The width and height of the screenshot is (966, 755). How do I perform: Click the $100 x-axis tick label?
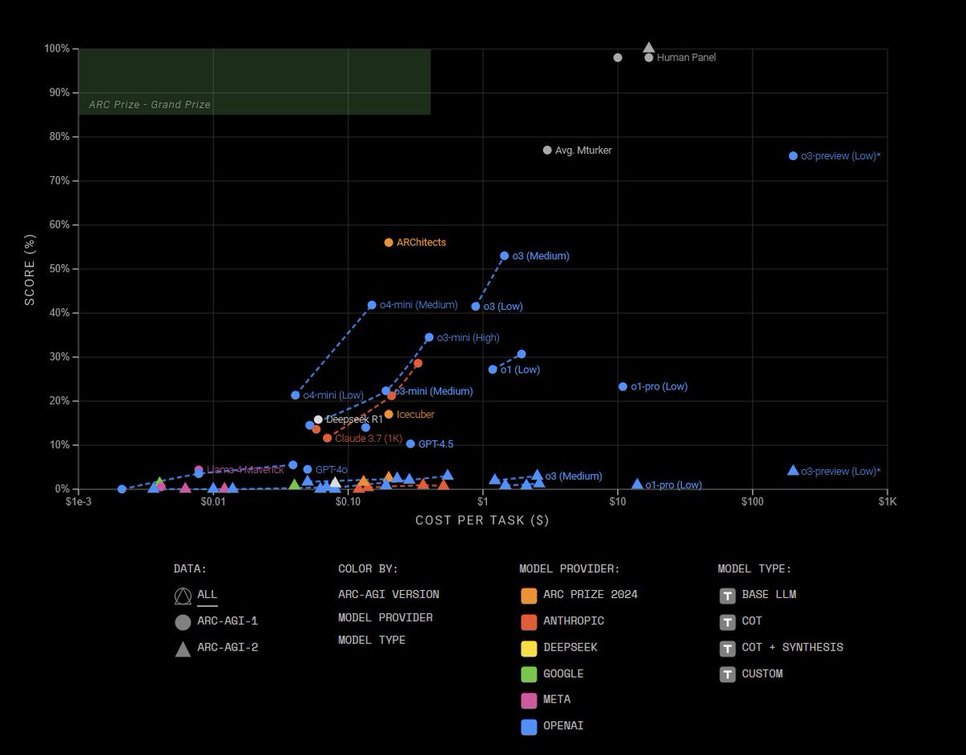pos(752,502)
